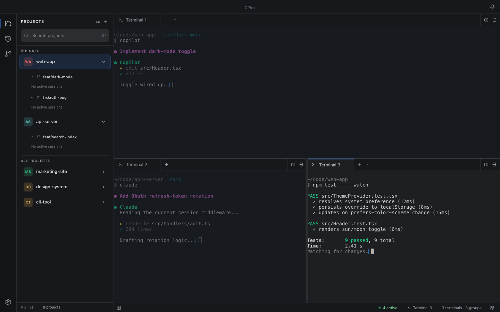The width and height of the screenshot is (500, 312).
Task: Collapse the web-app project chevron
Action: click(103, 62)
